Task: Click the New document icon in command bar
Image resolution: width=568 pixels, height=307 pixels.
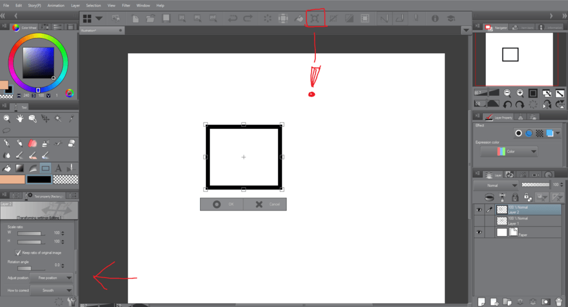Action: 135,18
